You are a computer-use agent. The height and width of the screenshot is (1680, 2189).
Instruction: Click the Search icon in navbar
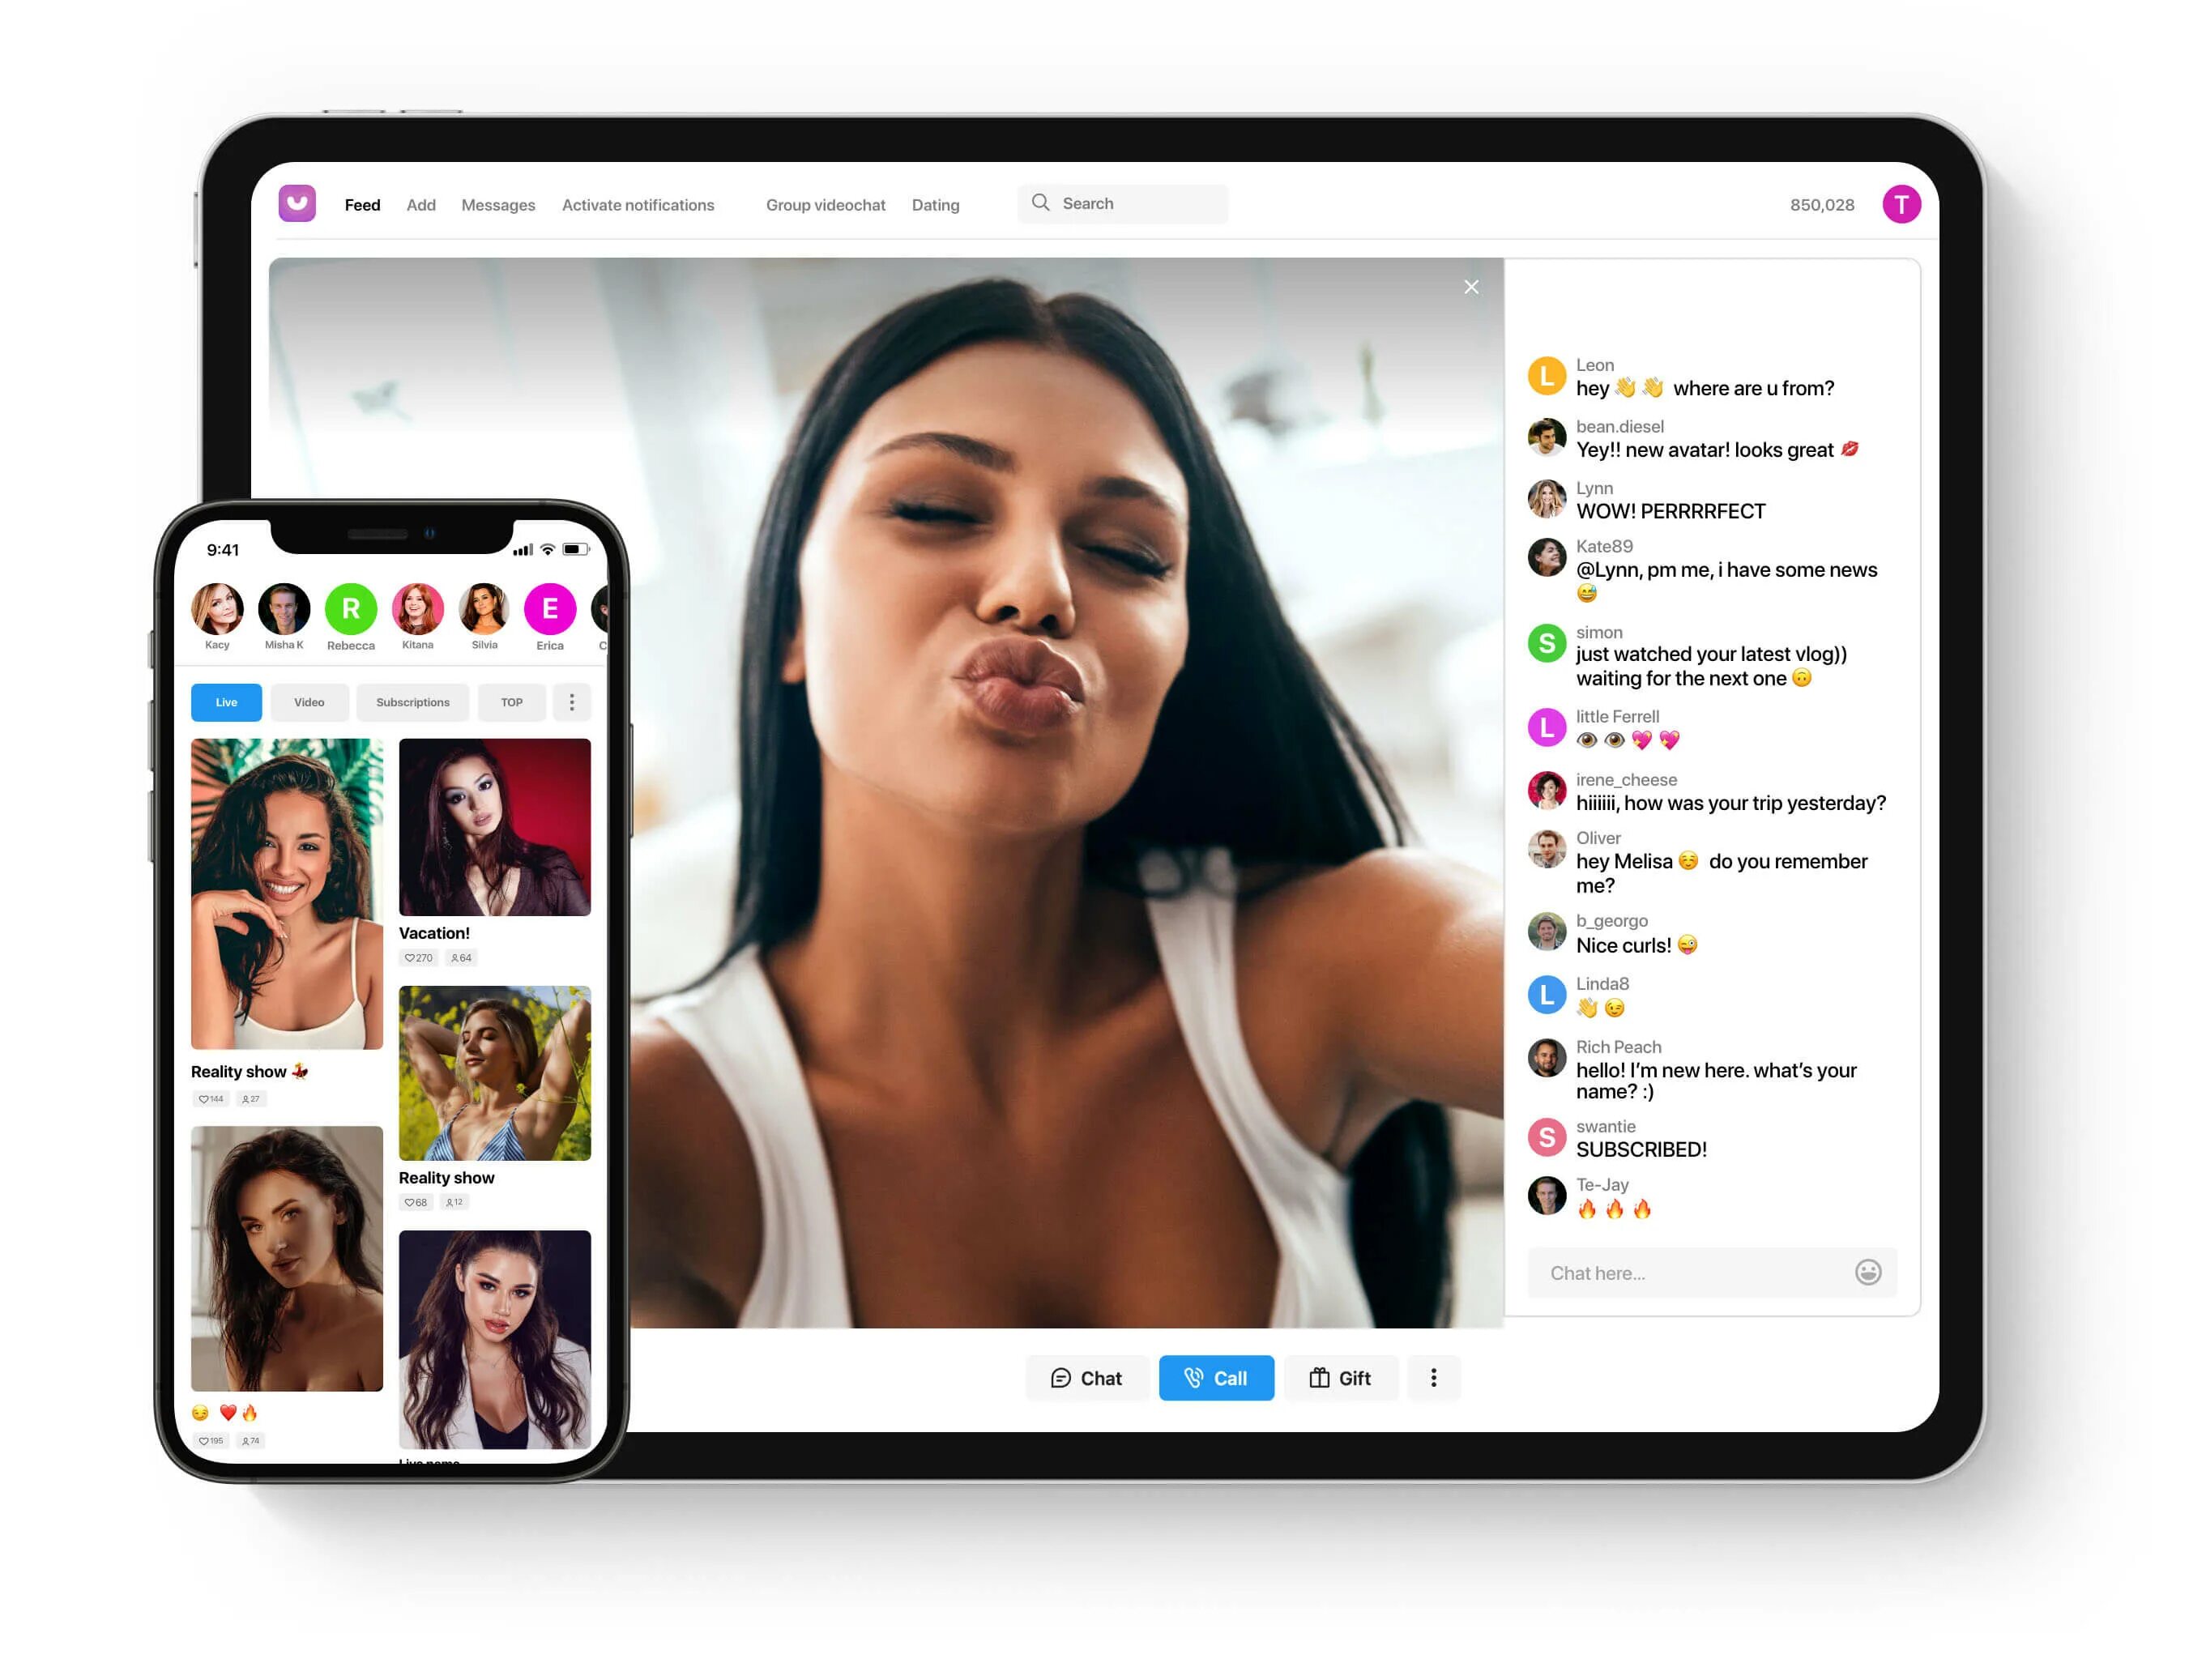click(x=1042, y=203)
